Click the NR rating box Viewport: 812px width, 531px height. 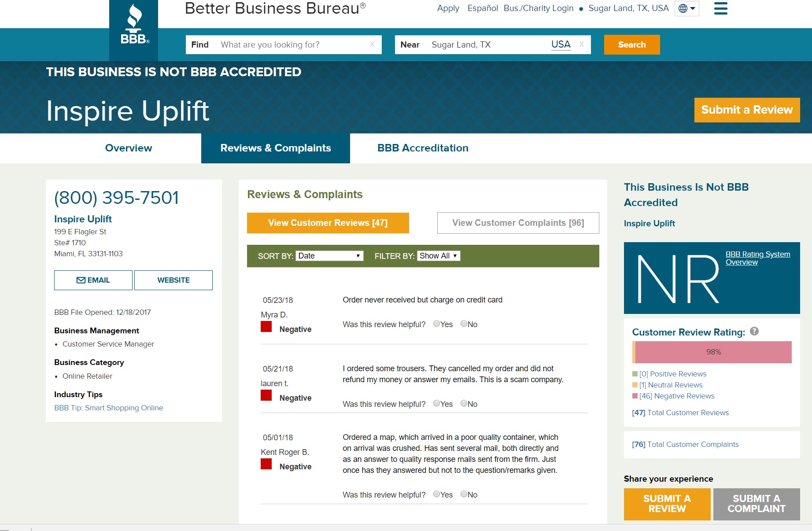pos(712,278)
